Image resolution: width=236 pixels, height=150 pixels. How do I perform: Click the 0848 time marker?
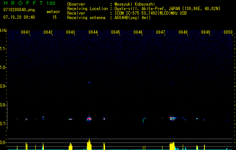(183, 32)
